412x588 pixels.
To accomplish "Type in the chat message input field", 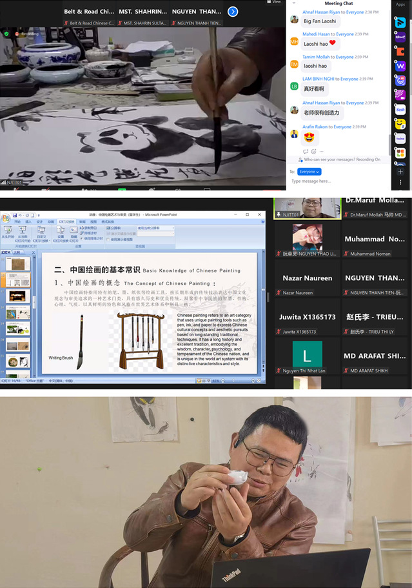I will 335,181.
